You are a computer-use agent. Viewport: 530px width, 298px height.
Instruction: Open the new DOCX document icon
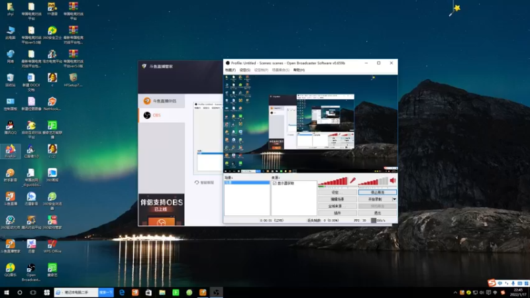[31, 82]
